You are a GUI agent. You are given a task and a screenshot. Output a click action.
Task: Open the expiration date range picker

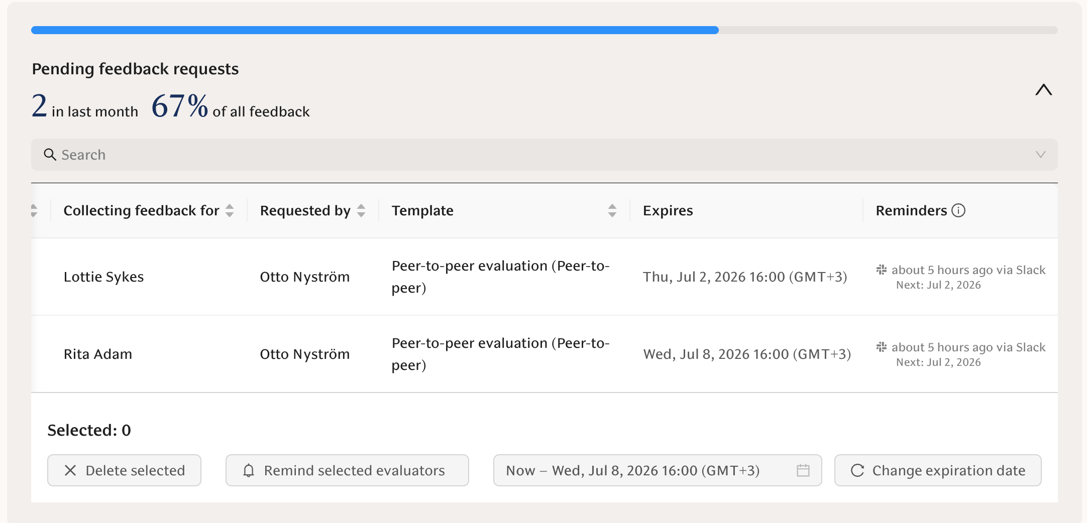tap(658, 470)
